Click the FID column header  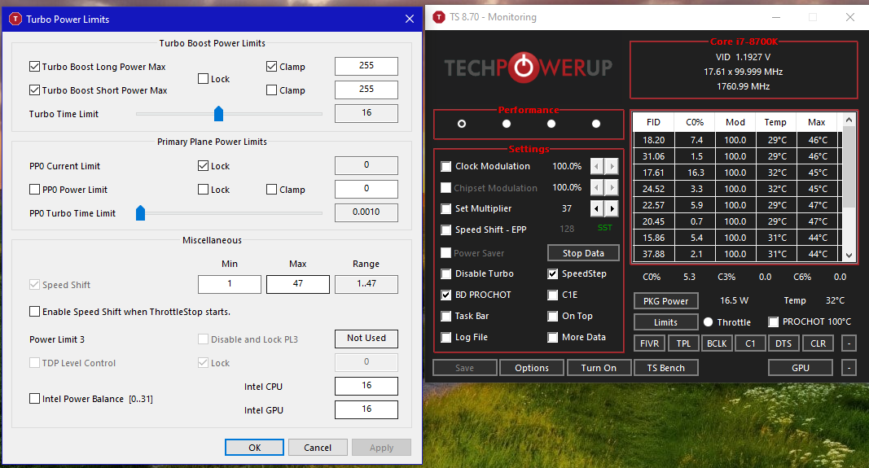[x=653, y=122]
